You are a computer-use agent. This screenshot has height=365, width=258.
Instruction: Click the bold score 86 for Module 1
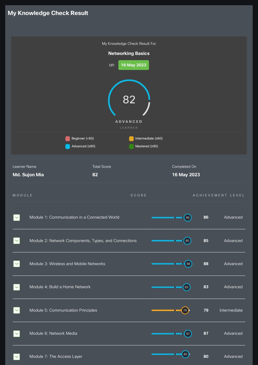[206, 217]
